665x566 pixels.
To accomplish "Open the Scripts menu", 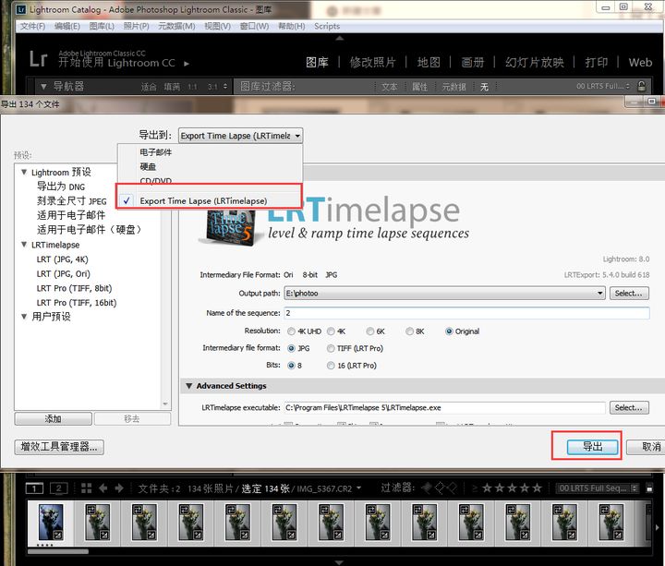I will pos(327,26).
